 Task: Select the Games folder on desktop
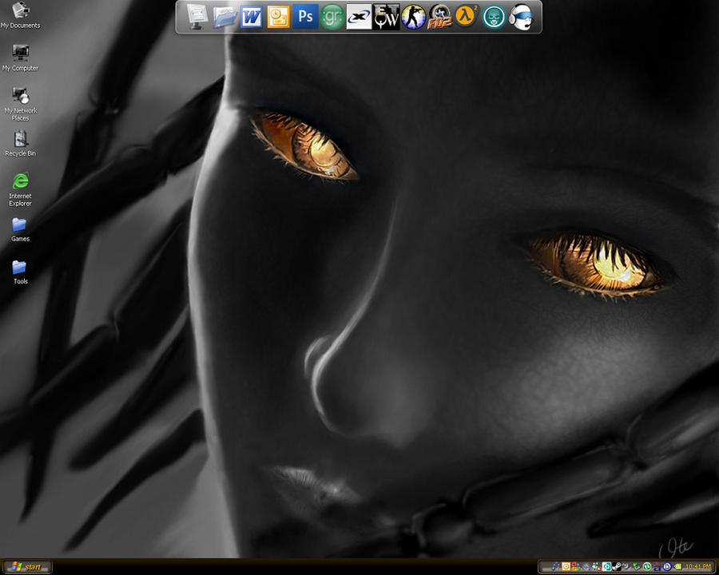pos(20,229)
